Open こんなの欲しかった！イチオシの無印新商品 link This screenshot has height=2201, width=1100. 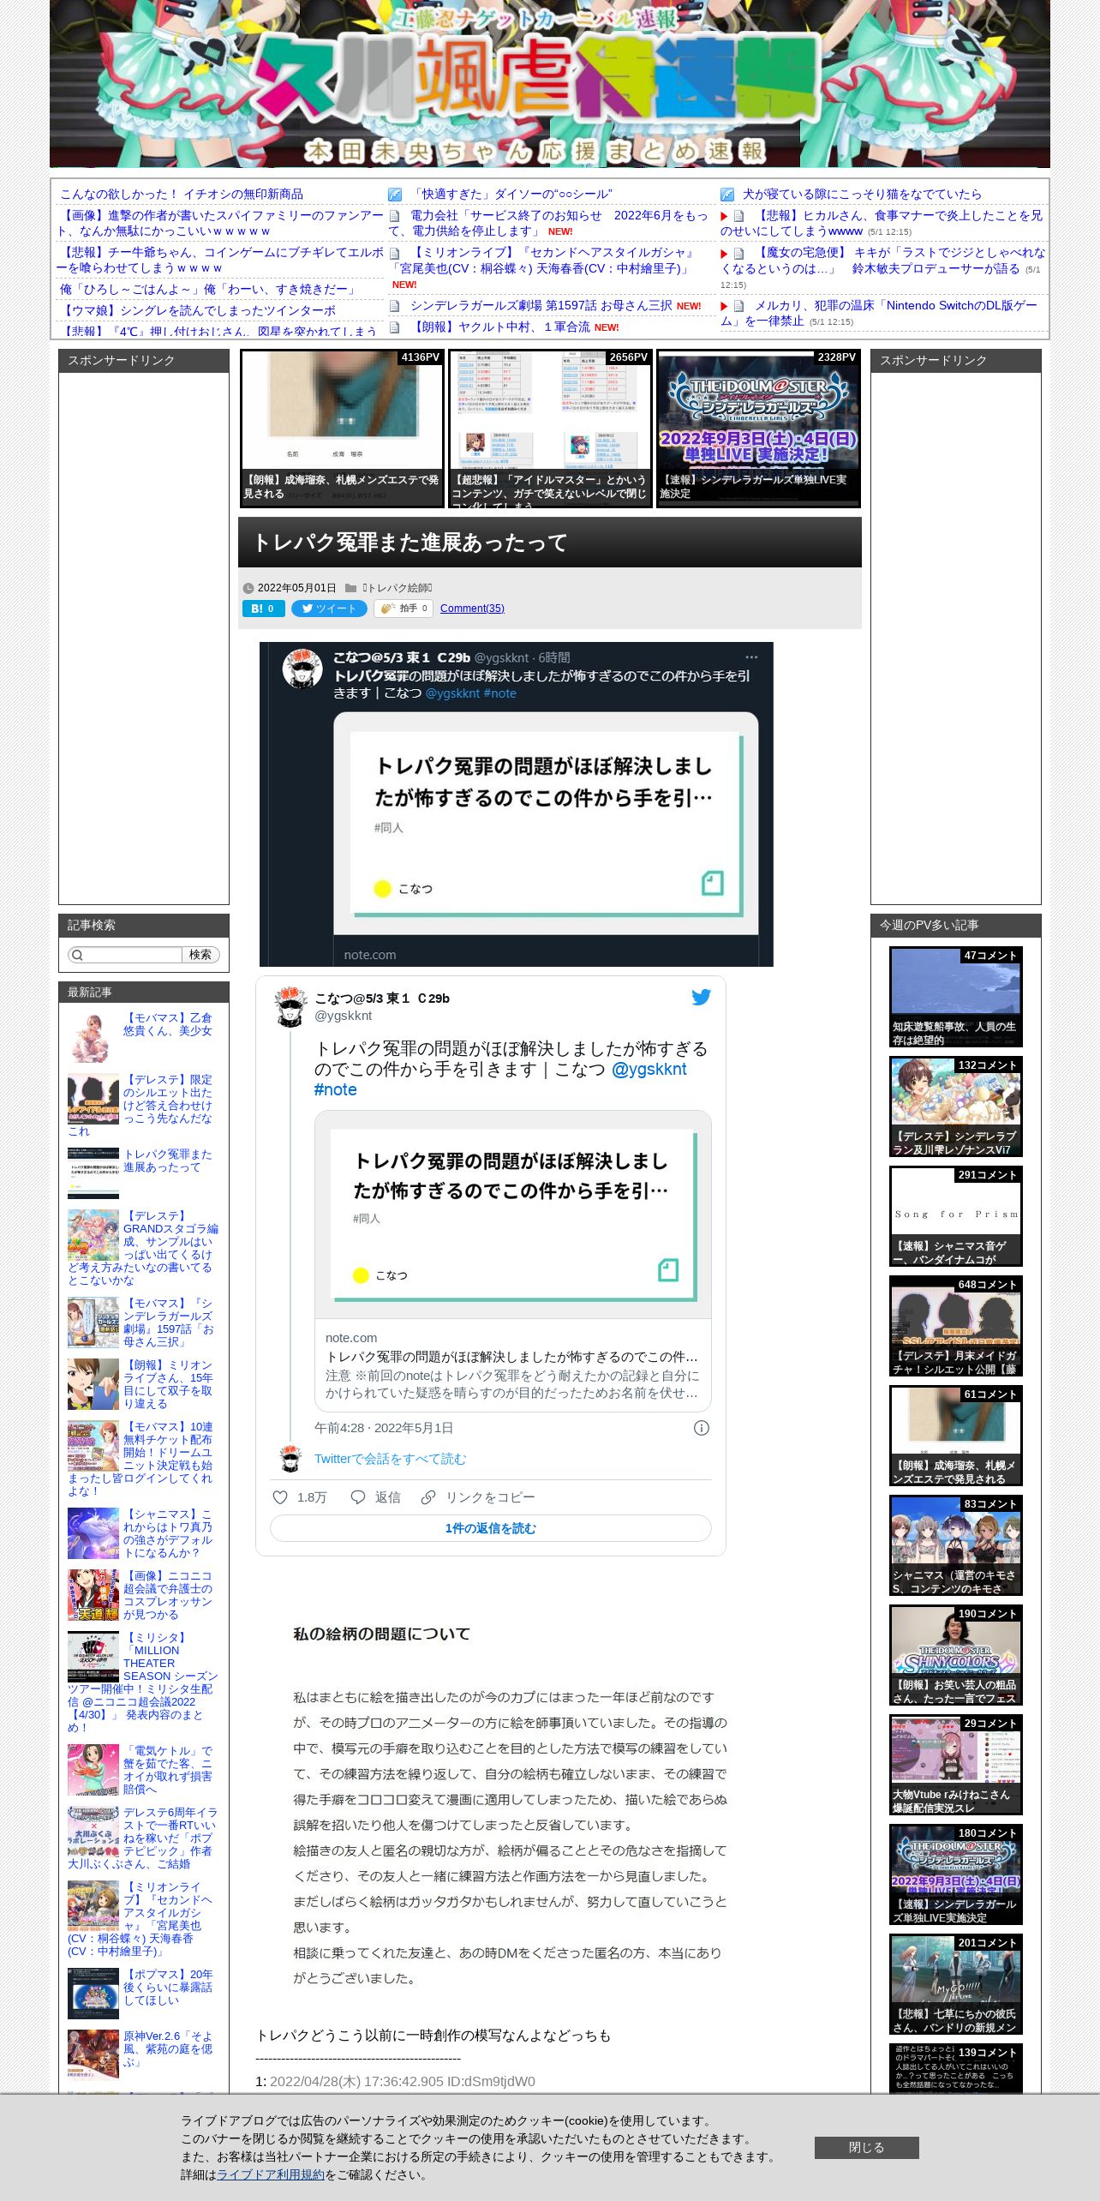pos(182,195)
